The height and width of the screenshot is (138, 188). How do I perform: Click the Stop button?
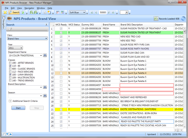tap(37, 108)
